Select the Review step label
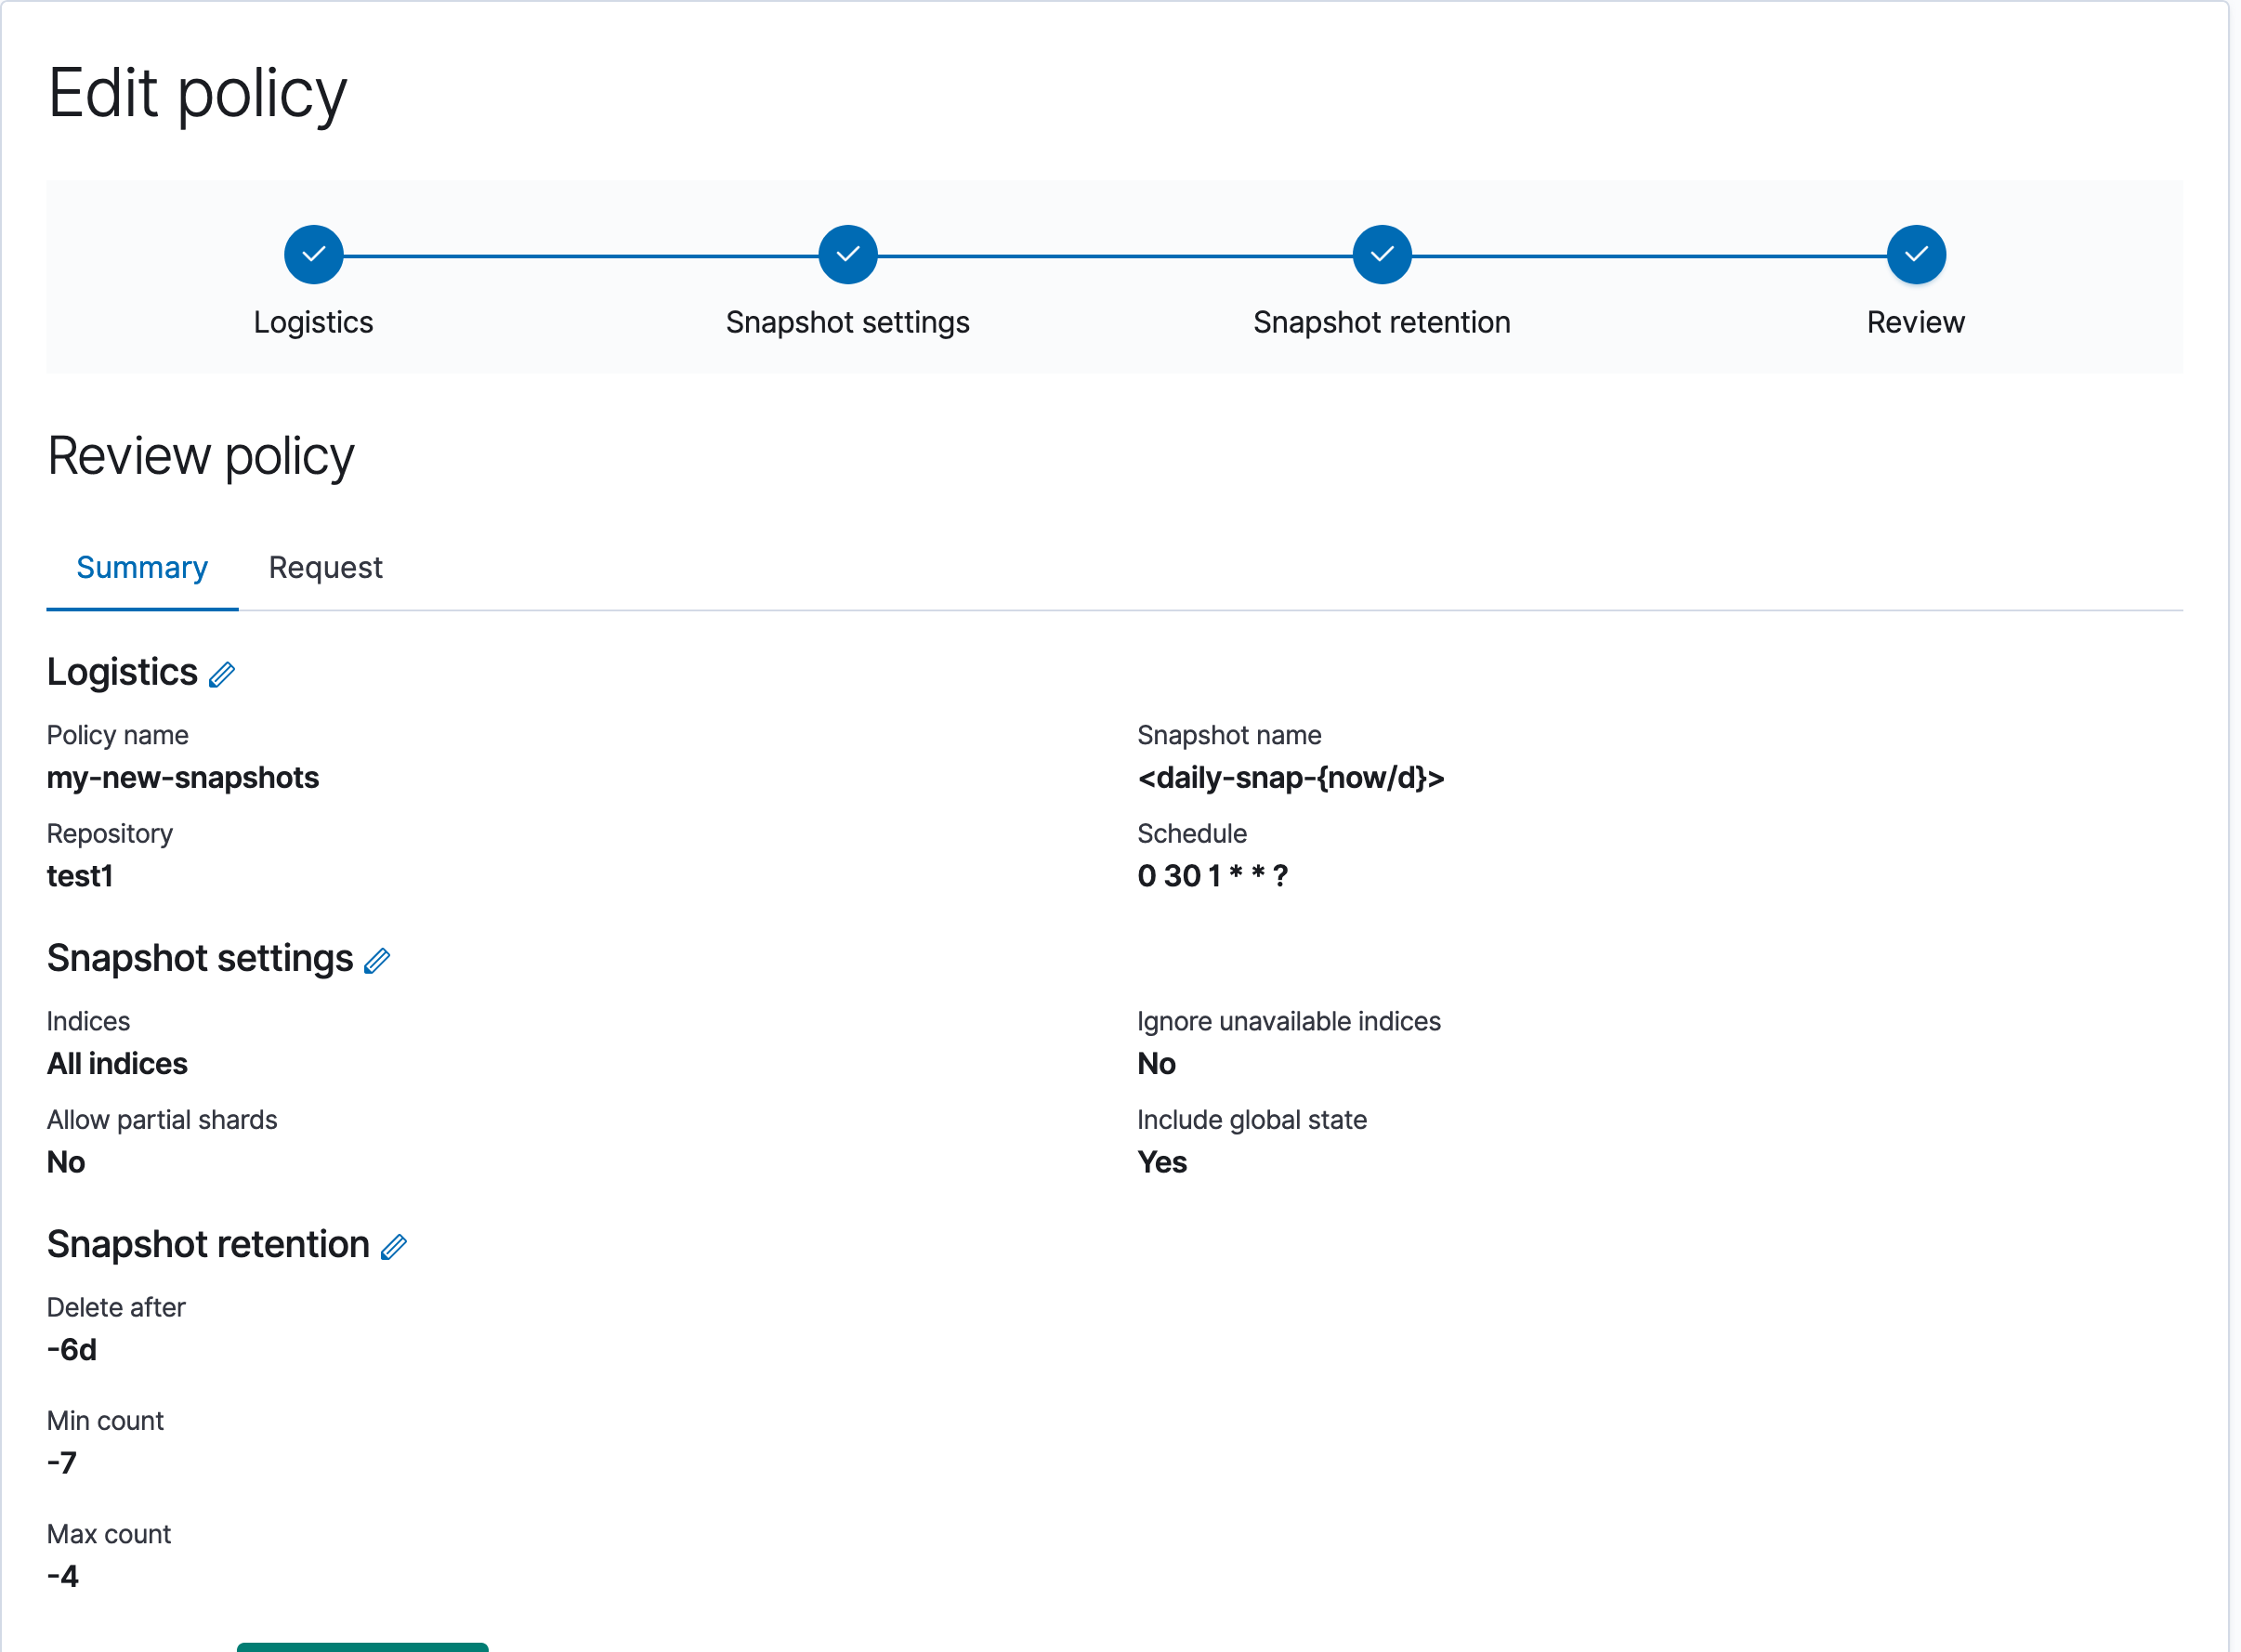Image resolution: width=2241 pixels, height=1652 pixels. (x=1915, y=322)
